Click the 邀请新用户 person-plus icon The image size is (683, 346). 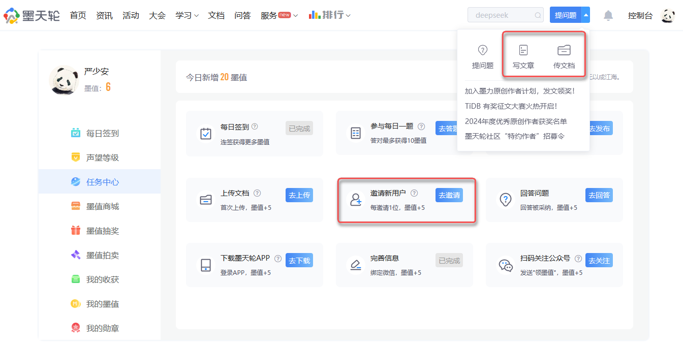tap(356, 200)
